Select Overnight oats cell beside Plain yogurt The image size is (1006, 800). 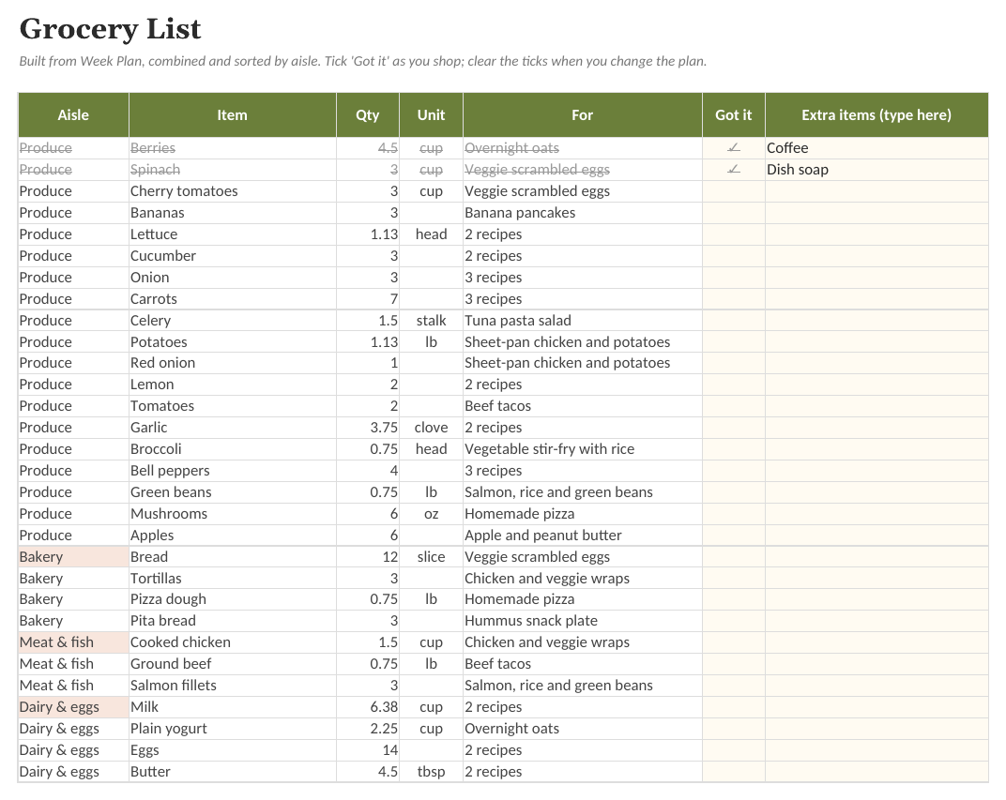pyautogui.click(x=582, y=729)
